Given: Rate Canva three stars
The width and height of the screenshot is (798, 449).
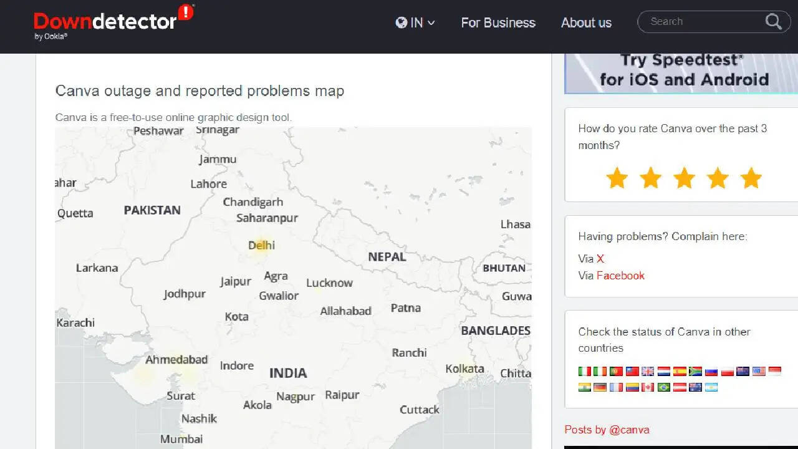Looking at the screenshot, I should tap(684, 178).
